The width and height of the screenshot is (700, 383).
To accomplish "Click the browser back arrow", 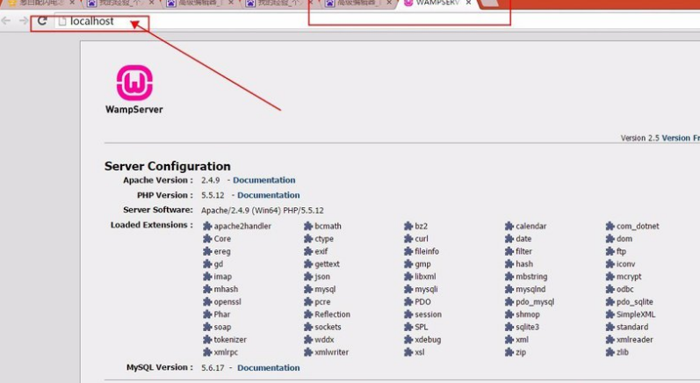I will click(6, 21).
